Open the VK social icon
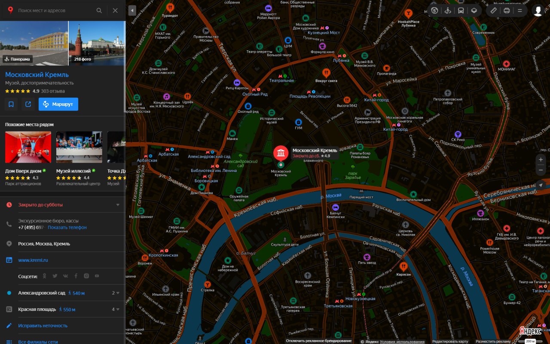The height and width of the screenshot is (344, 550). point(65,276)
